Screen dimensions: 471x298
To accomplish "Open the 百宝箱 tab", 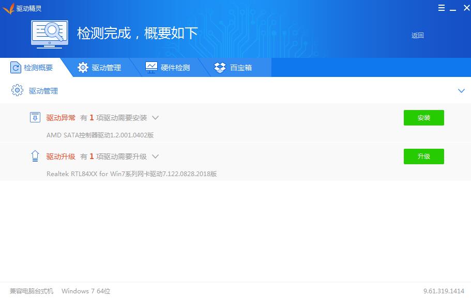I will click(233, 68).
